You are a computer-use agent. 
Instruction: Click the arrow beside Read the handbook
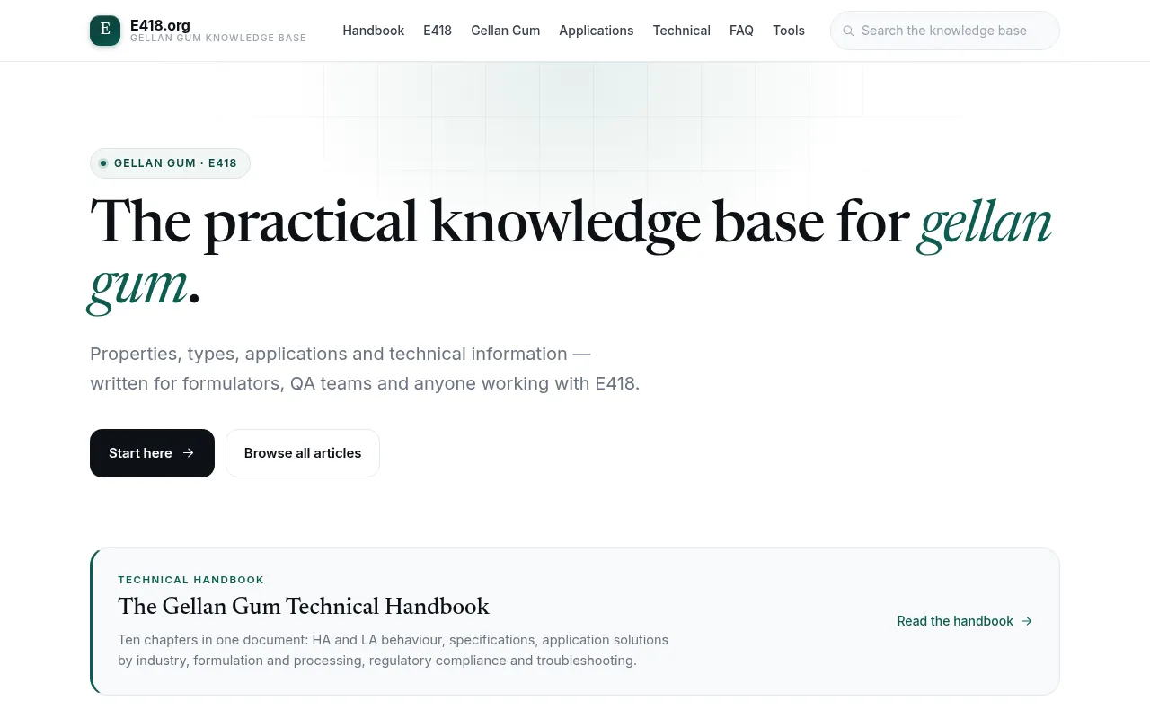(x=1027, y=621)
